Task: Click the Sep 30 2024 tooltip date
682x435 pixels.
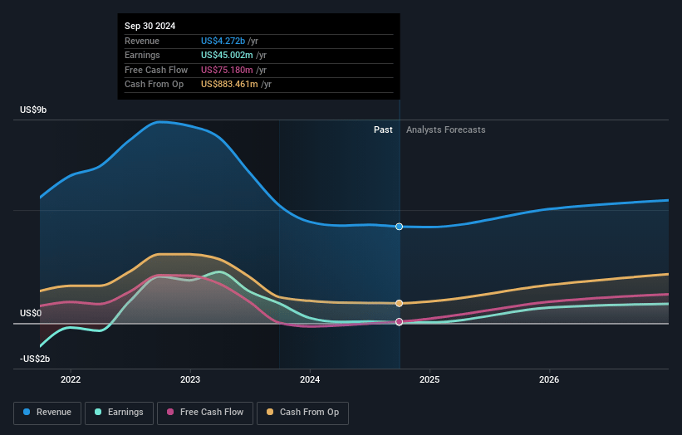Action: [150, 26]
